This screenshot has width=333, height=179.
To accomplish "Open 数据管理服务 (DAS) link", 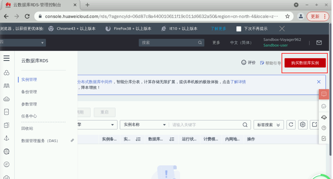I will point(40,141).
